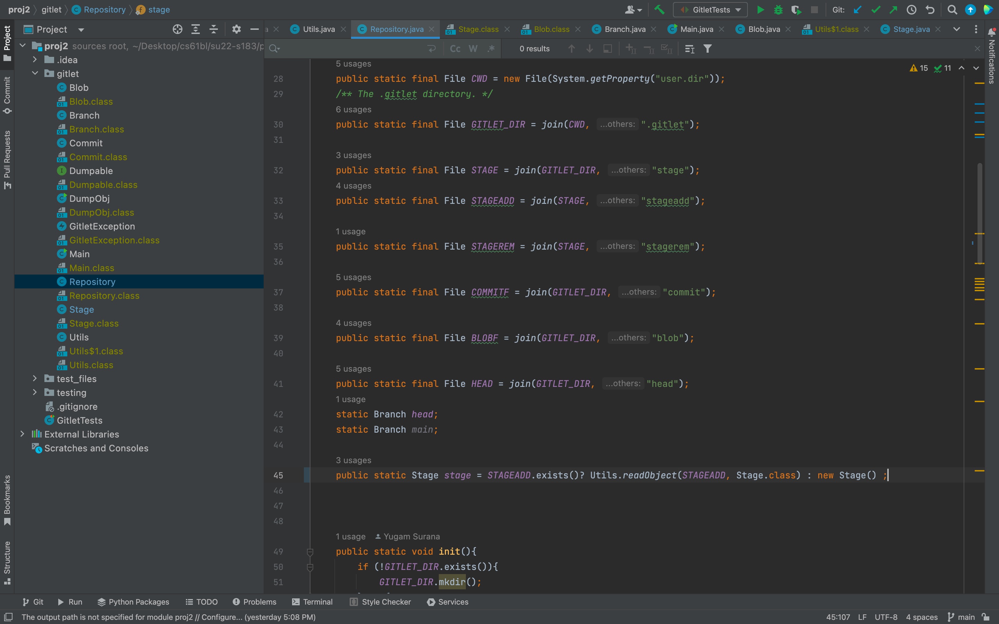Collapse the gitlet folder in tree
The height and width of the screenshot is (624, 999).
coord(35,73)
